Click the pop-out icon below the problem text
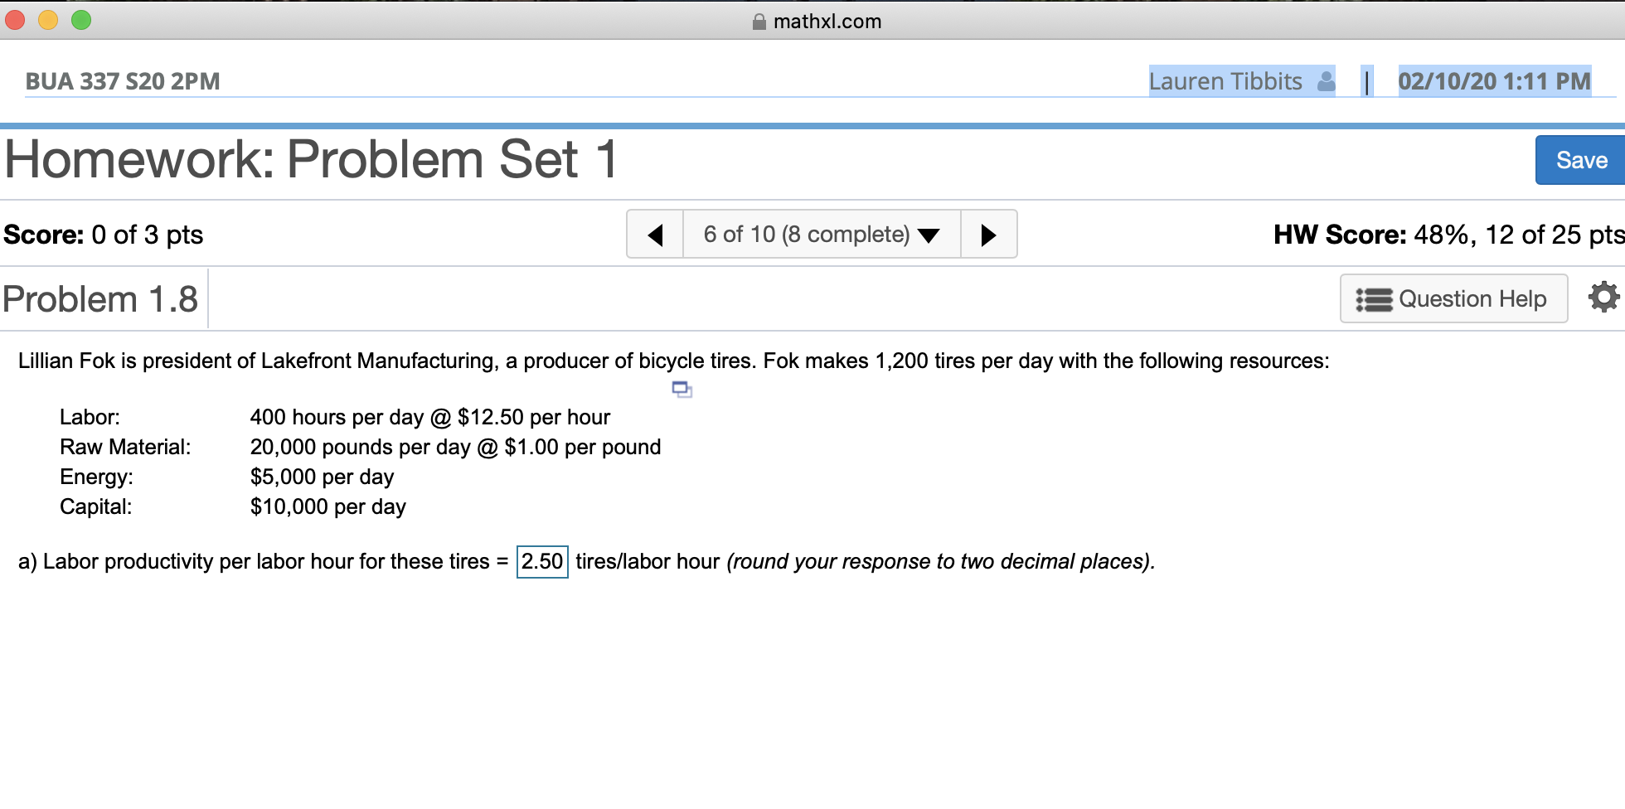1625x809 pixels. 682,390
